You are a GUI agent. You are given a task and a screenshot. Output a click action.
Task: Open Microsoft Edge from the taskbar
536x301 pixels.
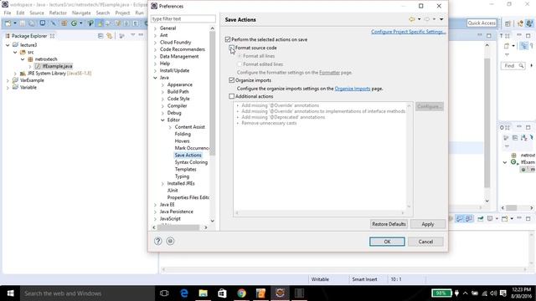184,293
